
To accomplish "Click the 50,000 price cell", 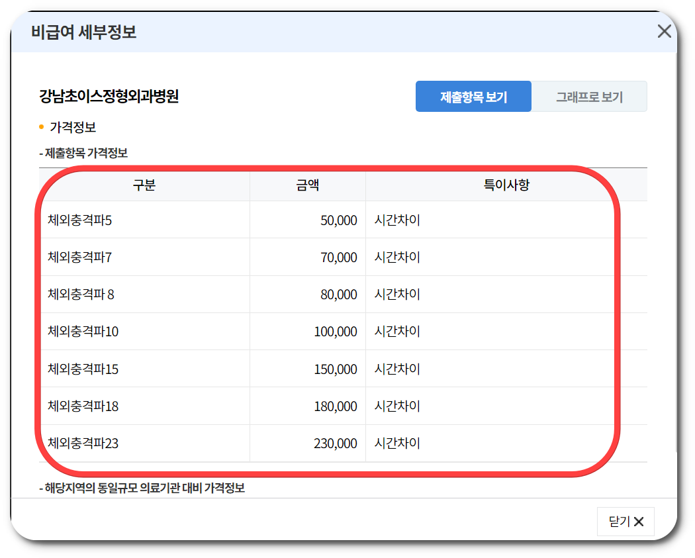I will pyautogui.click(x=338, y=219).
